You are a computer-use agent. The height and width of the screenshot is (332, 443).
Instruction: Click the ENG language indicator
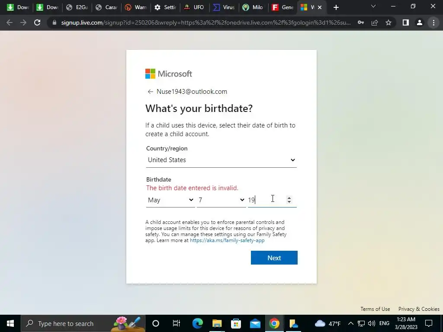[x=384, y=323]
